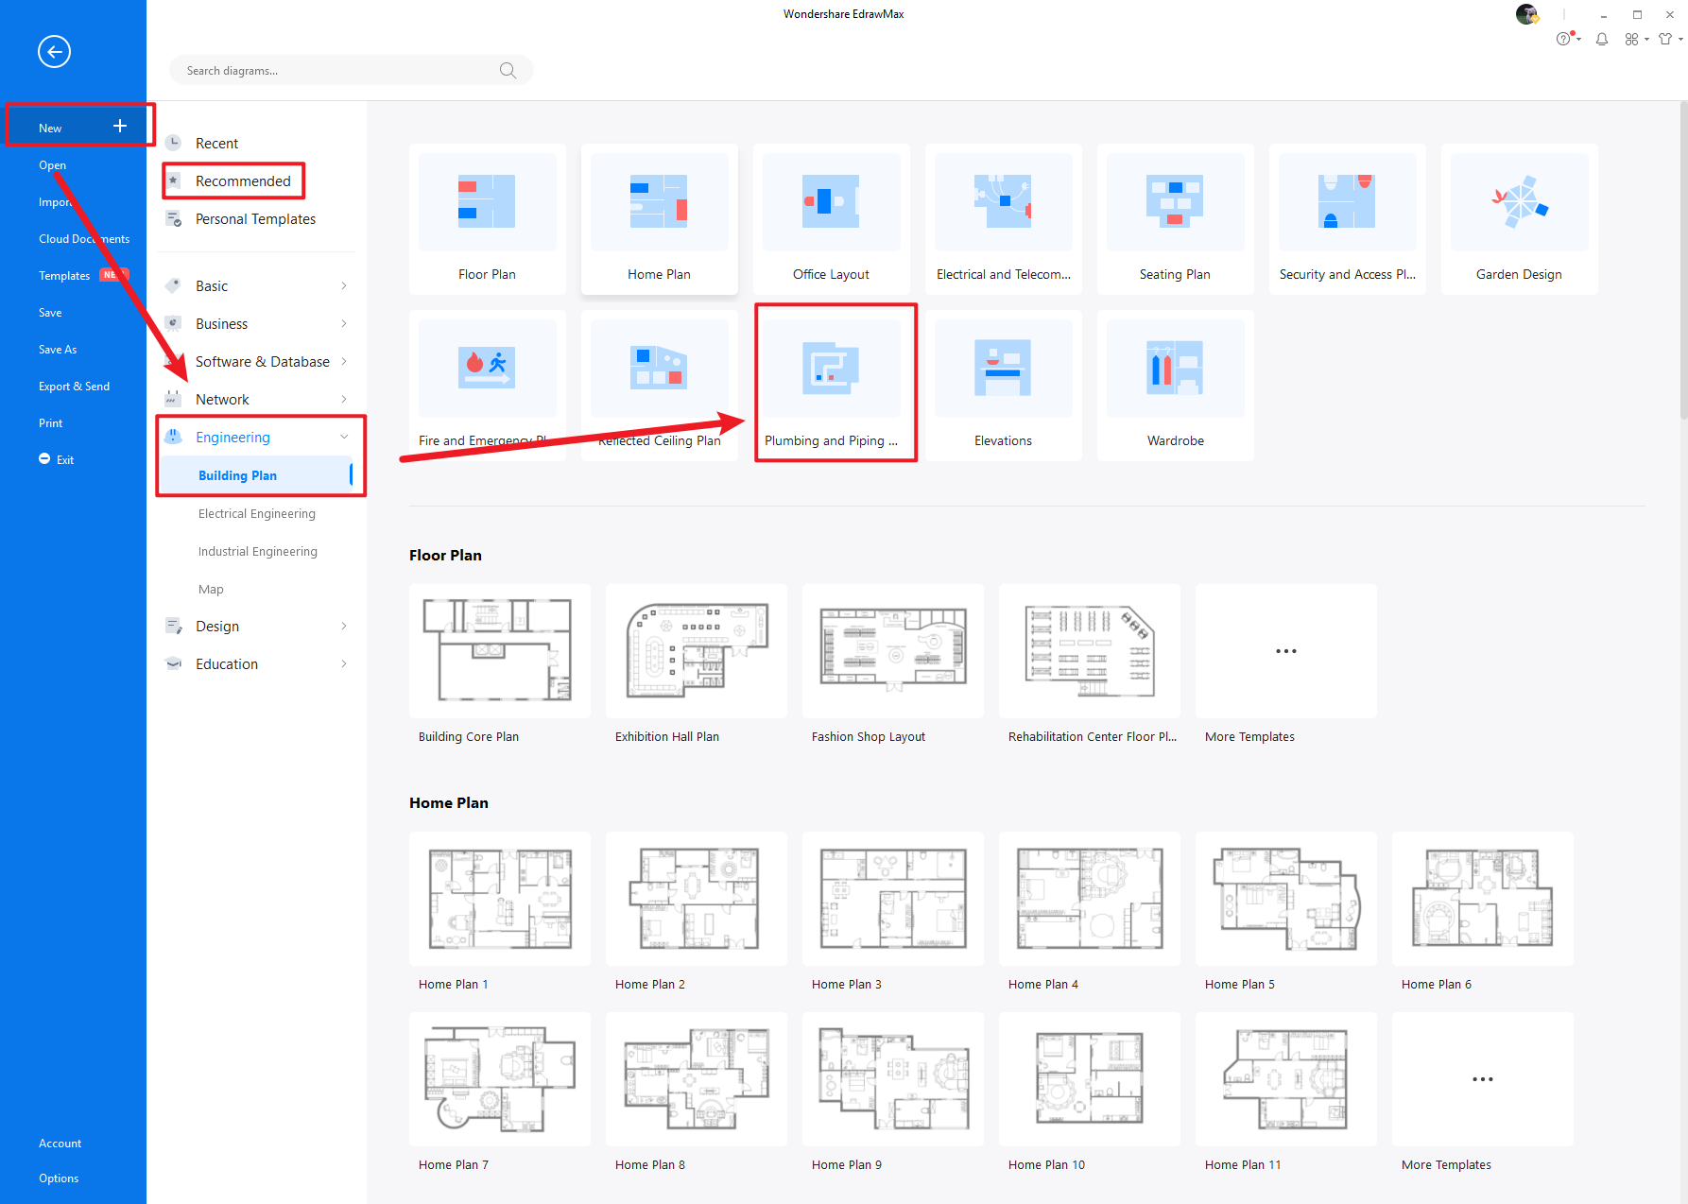The width and height of the screenshot is (1688, 1204).
Task: Expand the Design category chevron
Action: coord(344,626)
